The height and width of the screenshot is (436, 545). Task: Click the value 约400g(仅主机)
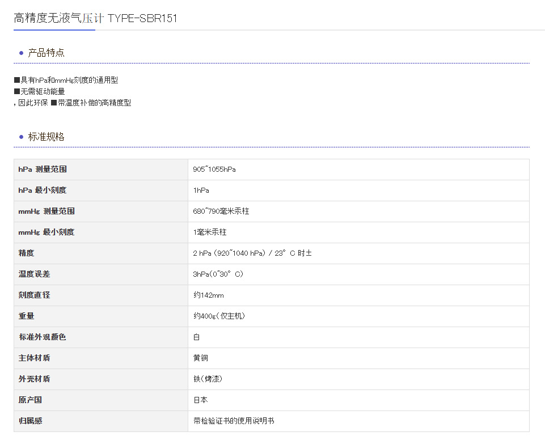[219, 316]
